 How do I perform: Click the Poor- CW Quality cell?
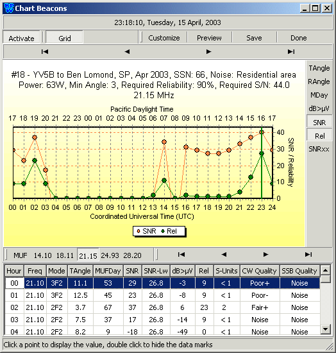click(260, 295)
